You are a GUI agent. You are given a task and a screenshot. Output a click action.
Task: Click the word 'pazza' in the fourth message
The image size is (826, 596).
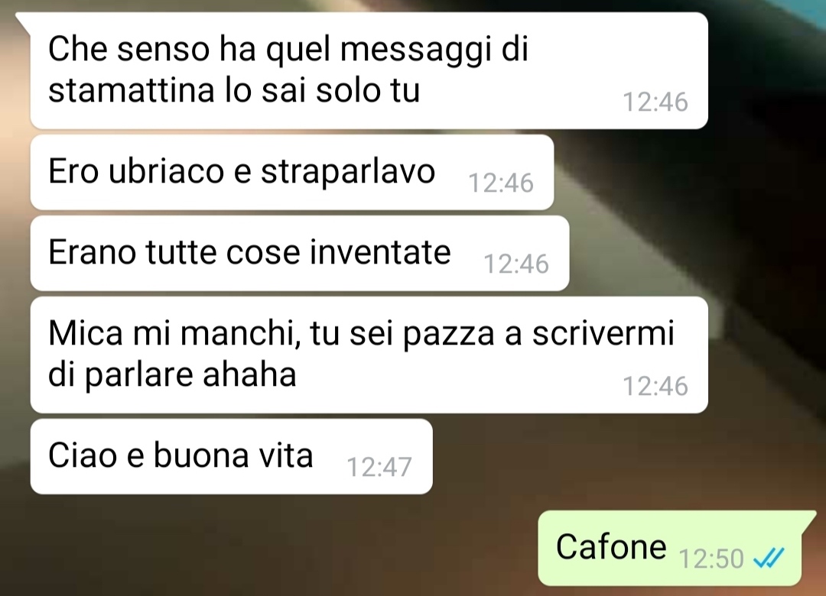(x=450, y=335)
